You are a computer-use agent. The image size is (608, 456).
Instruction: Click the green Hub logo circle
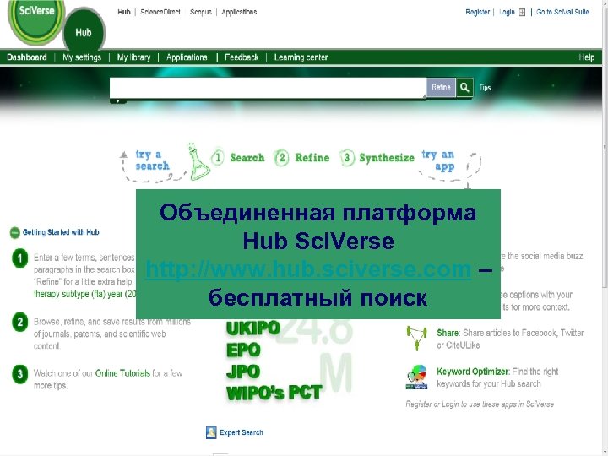tap(84, 30)
